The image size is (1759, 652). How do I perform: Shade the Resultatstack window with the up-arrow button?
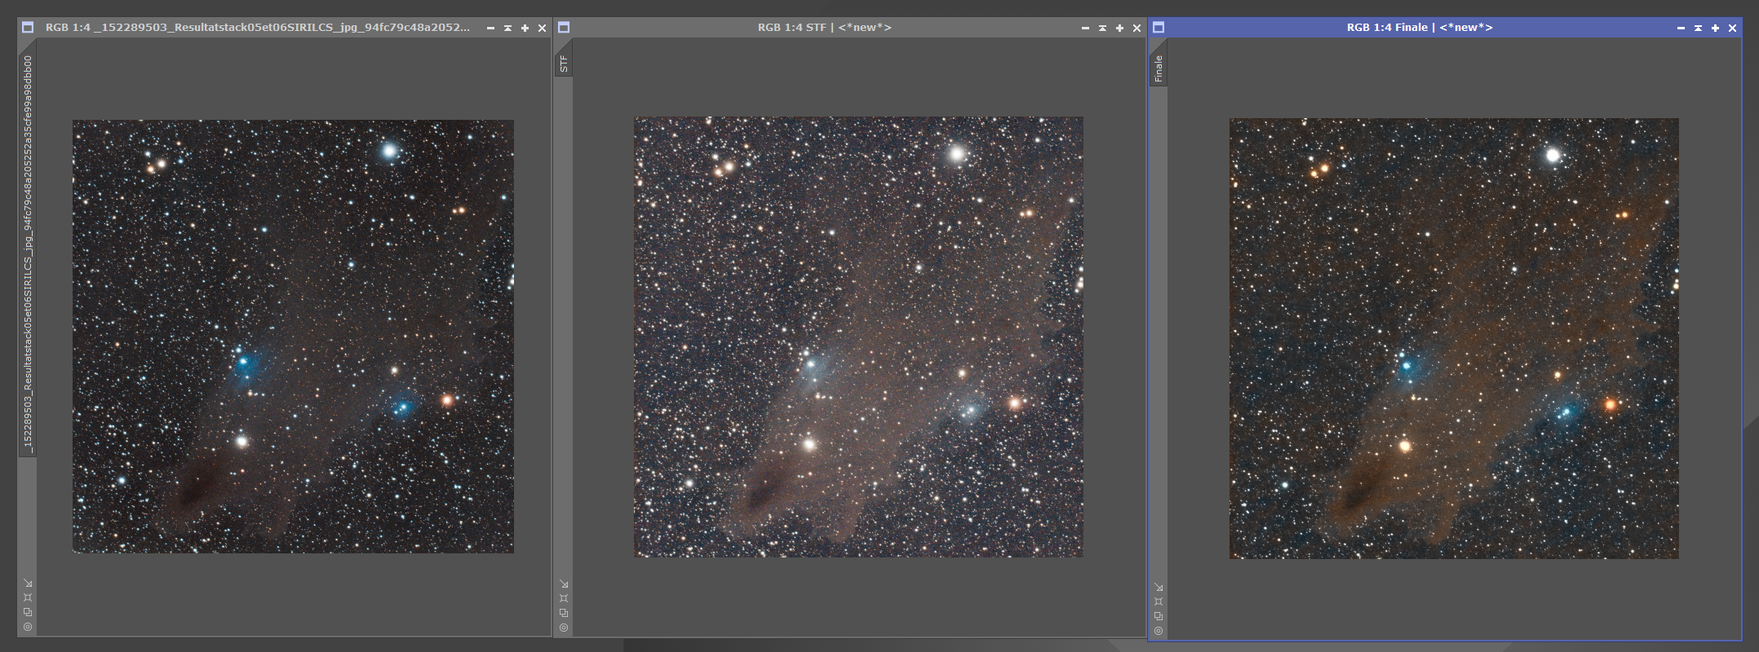507,28
